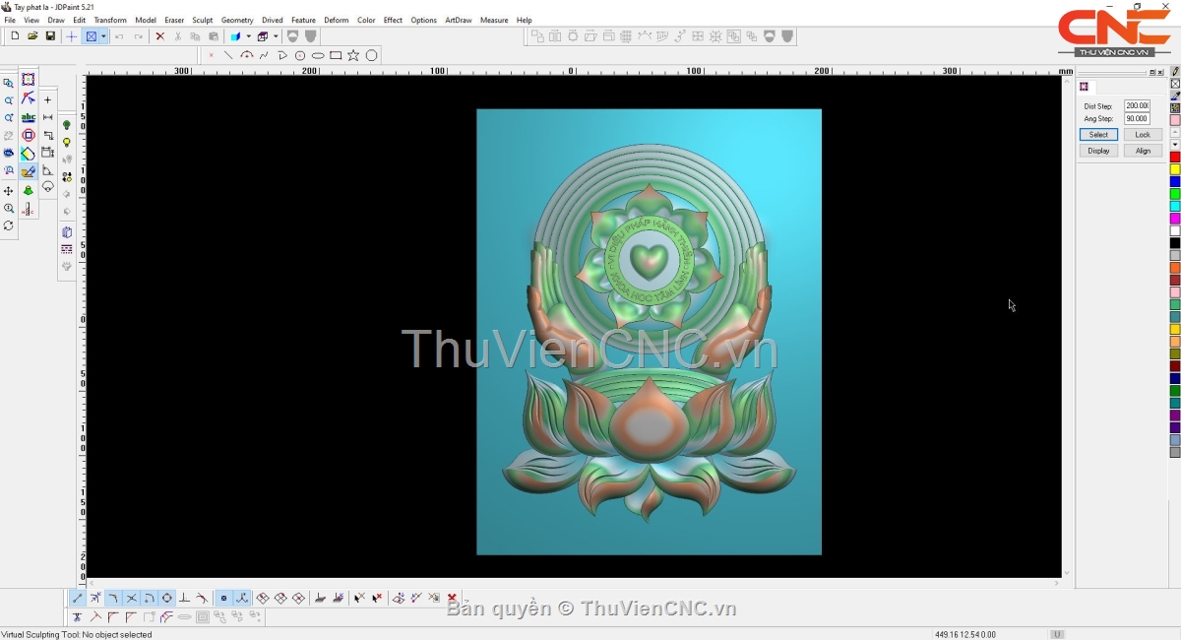The image size is (1181, 640).
Task: Open the dropdown next to the blue cube icon
Action: click(x=248, y=36)
